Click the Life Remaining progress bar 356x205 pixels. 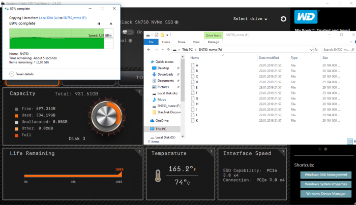[73, 176]
